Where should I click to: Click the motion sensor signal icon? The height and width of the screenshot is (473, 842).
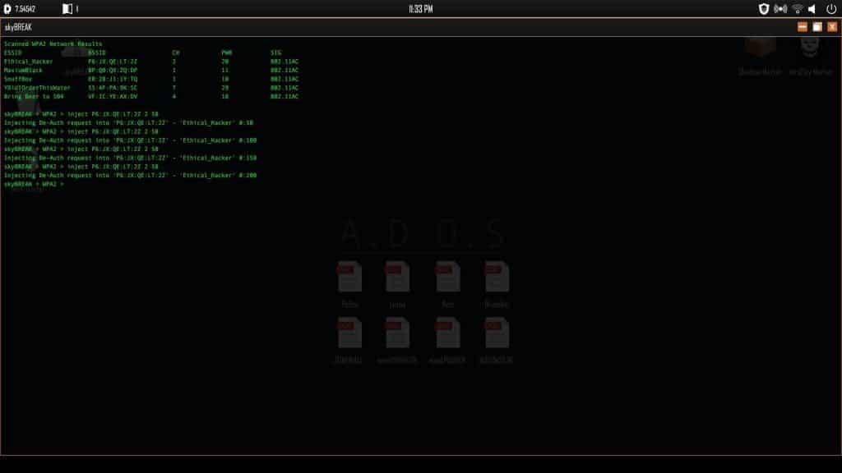pyautogui.click(x=780, y=9)
